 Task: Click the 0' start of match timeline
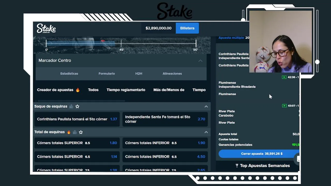coord(47,50)
